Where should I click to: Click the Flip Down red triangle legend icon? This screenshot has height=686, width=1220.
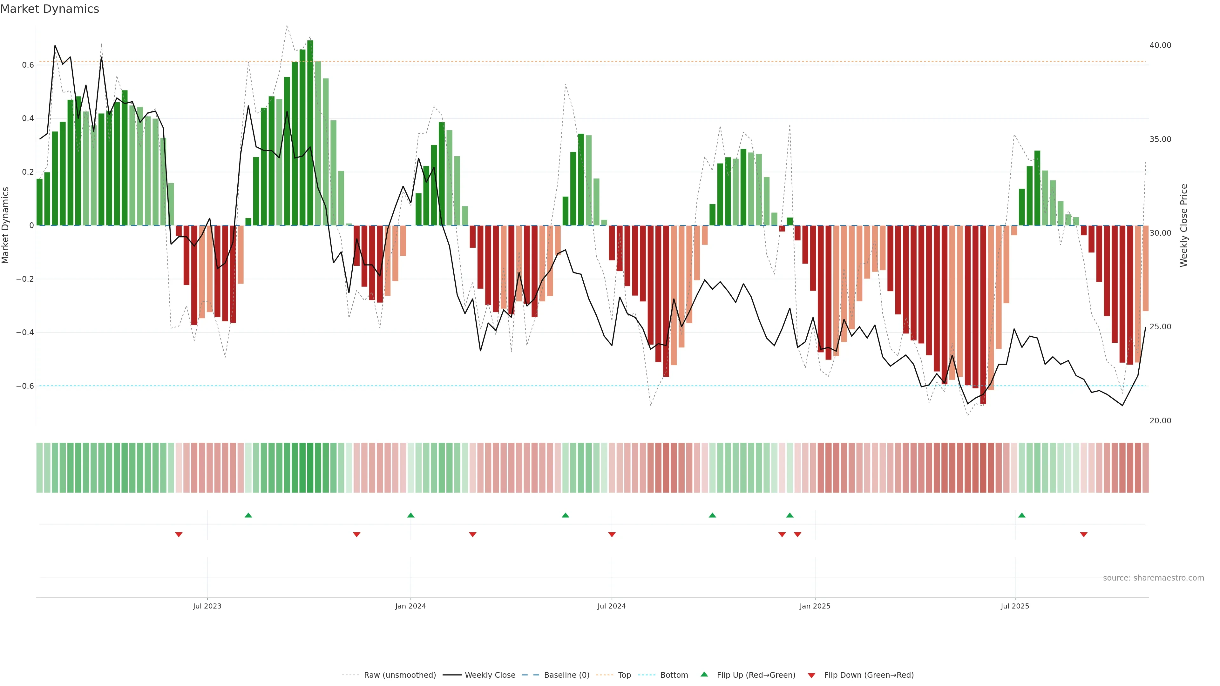click(x=811, y=675)
